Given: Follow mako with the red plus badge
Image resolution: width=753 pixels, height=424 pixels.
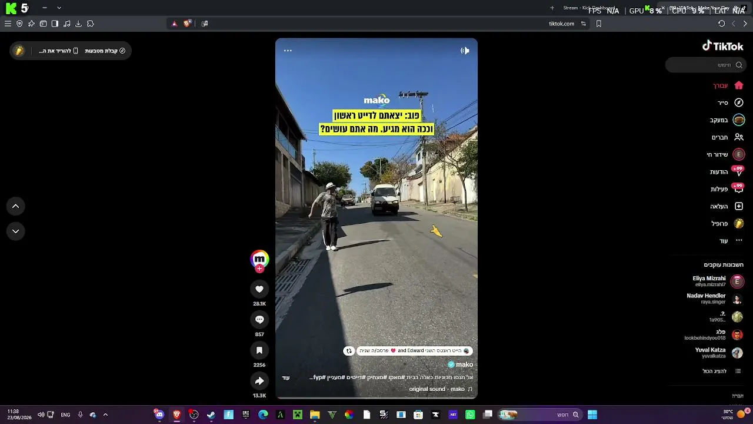Looking at the screenshot, I should click(x=259, y=269).
